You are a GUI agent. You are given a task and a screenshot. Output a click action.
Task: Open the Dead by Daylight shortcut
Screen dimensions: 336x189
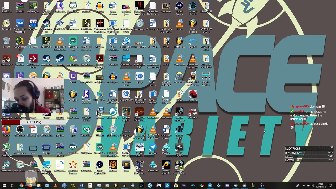pyautogui.click(x=180, y=149)
